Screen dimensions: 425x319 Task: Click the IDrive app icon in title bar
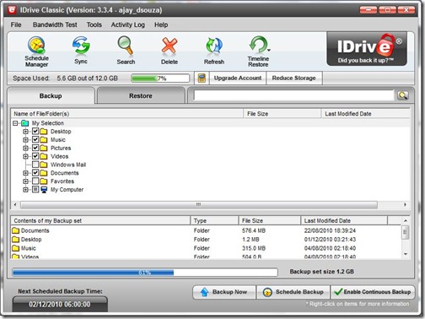(x=12, y=10)
